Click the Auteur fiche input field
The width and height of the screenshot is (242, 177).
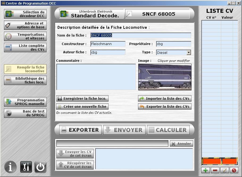click(x=108, y=53)
